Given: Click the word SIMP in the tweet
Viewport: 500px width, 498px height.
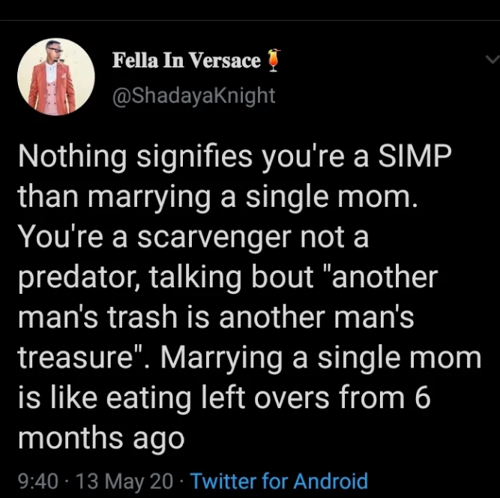Looking at the screenshot, I should [415, 156].
